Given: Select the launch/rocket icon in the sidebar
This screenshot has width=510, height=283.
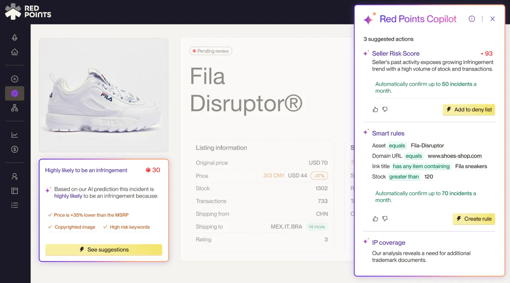Looking at the screenshot, I should coord(14,37).
